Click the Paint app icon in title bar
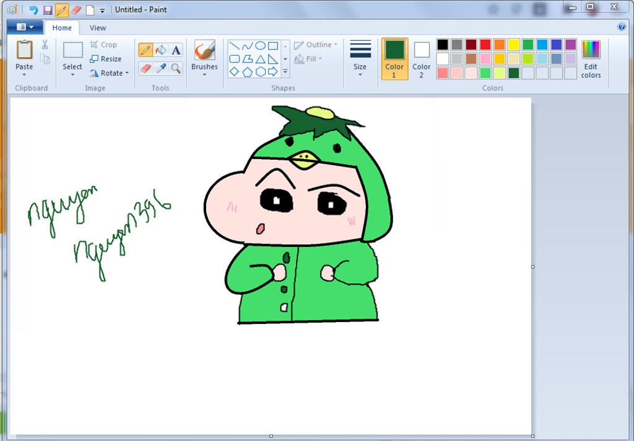 (12, 10)
